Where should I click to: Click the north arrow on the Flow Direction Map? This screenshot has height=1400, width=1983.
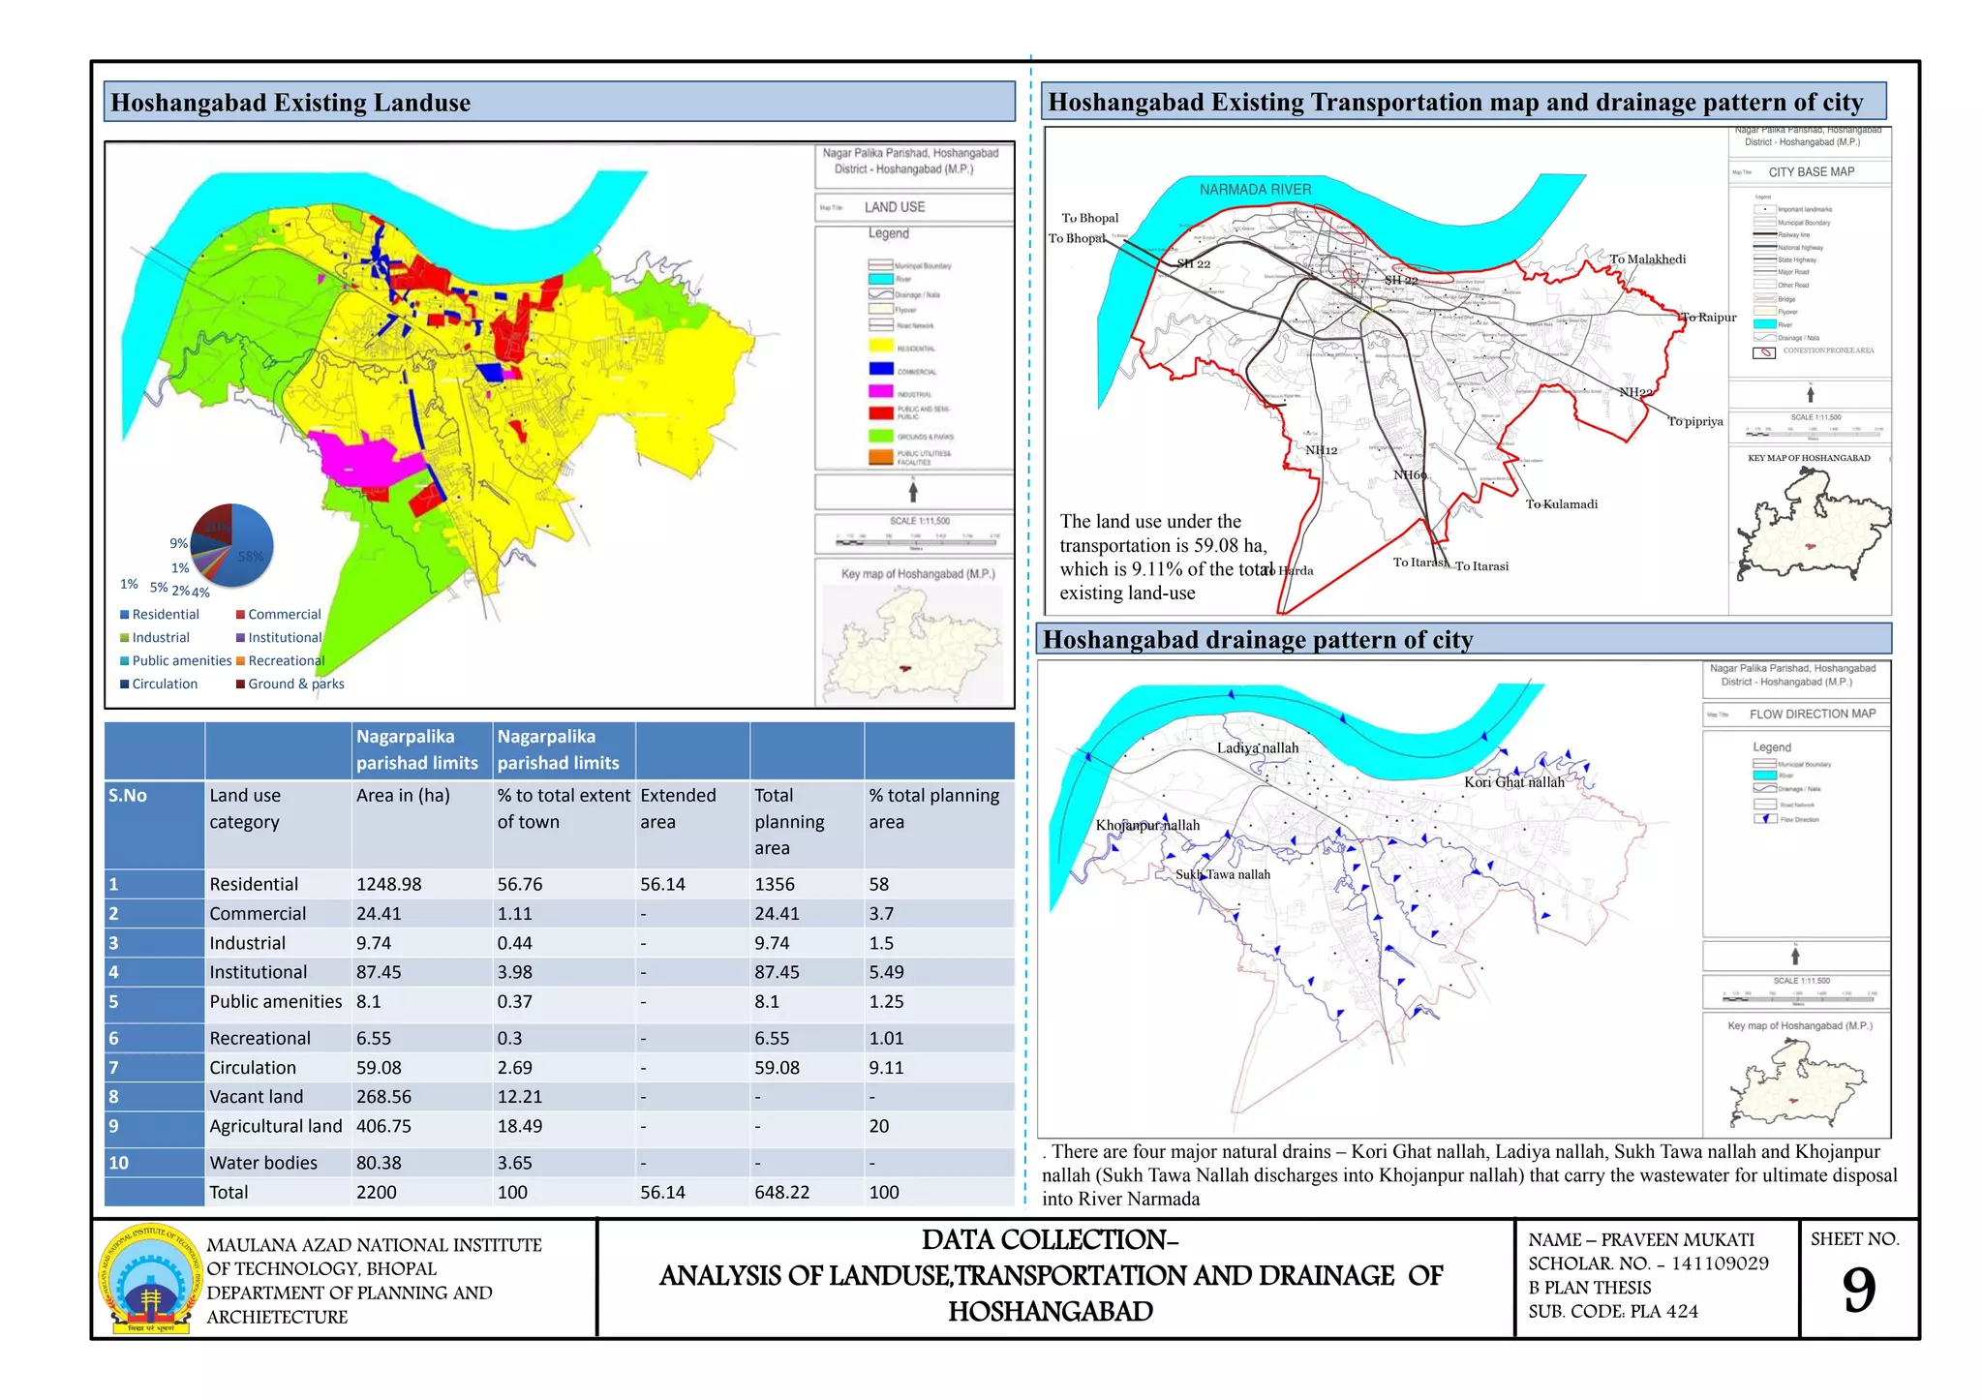click(x=1795, y=956)
